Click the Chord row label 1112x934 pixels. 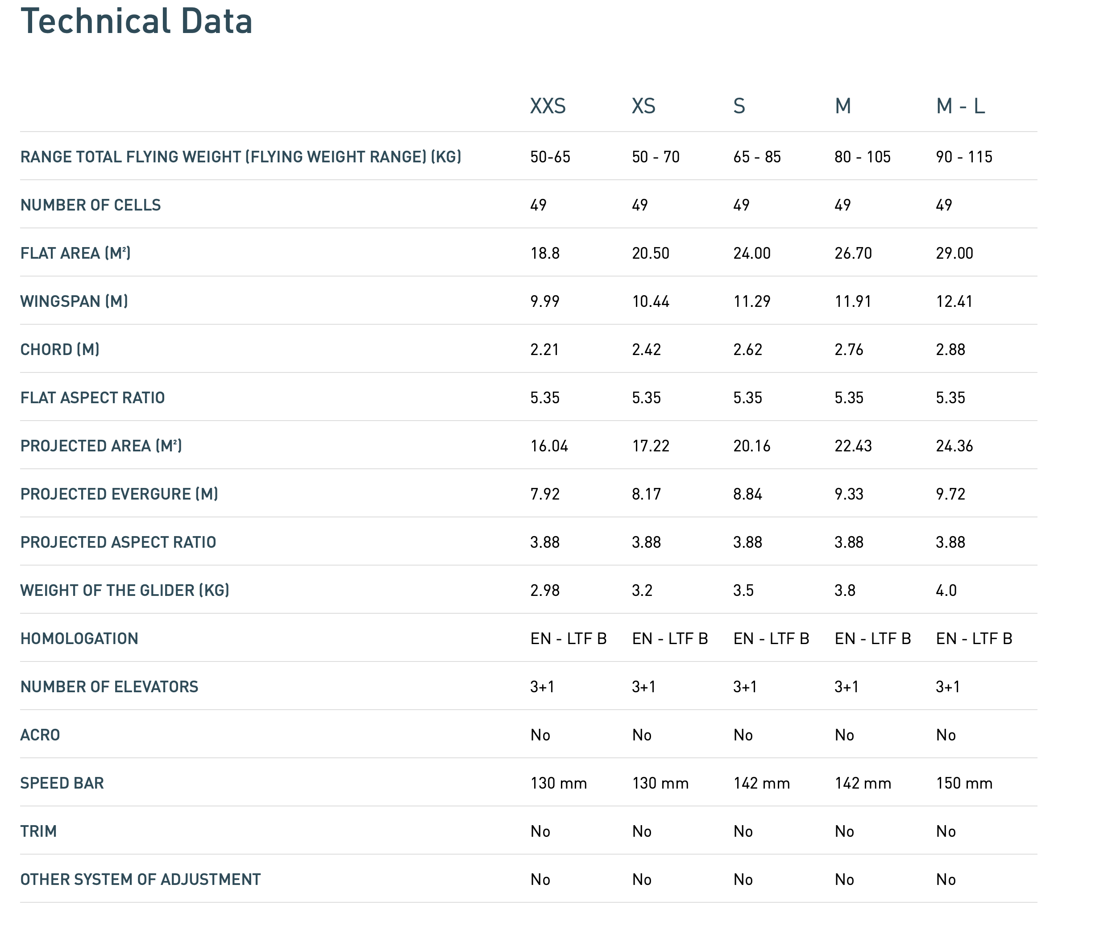point(60,349)
